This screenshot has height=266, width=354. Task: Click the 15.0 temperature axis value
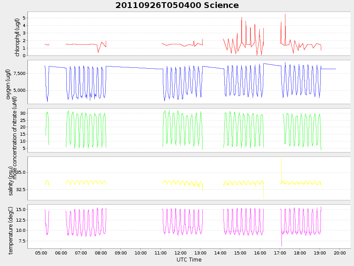coord(21,209)
